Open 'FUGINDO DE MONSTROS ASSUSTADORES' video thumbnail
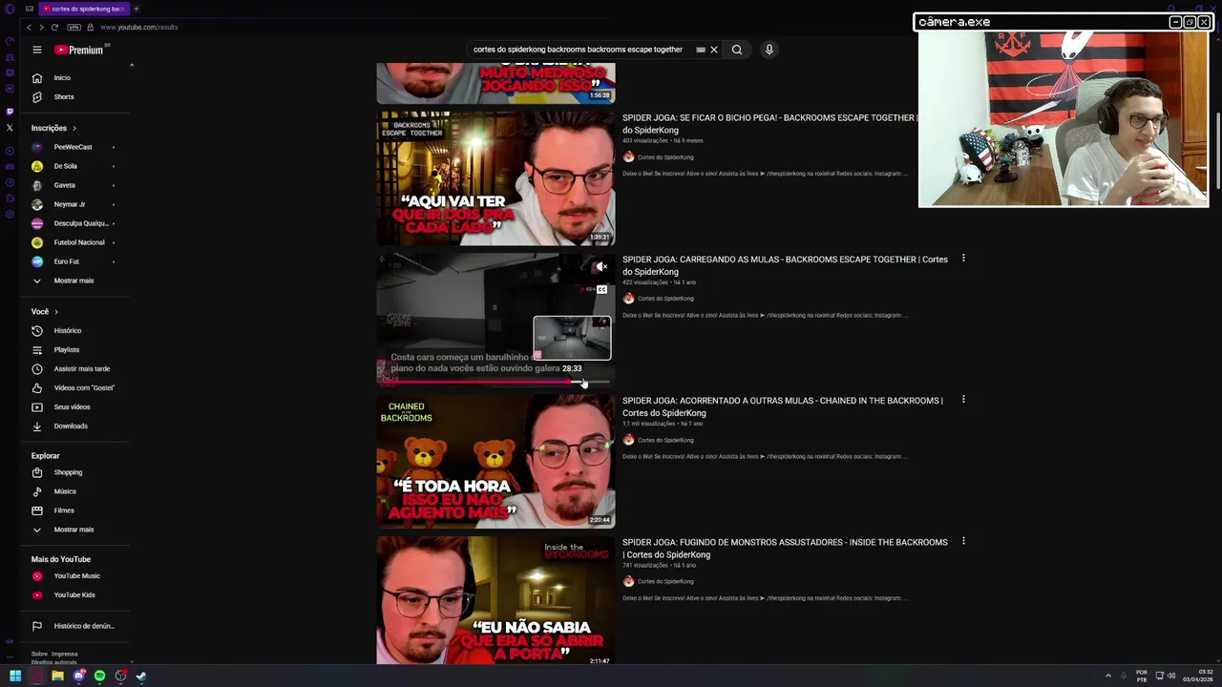 point(495,600)
